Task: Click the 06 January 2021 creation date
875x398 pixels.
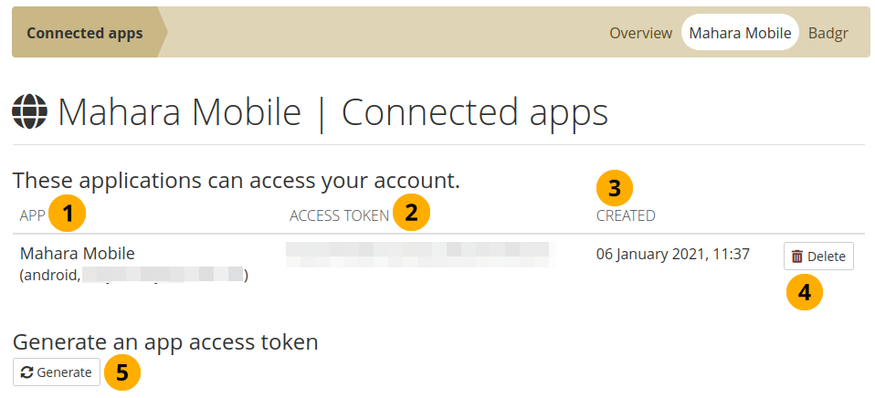Action: (672, 254)
